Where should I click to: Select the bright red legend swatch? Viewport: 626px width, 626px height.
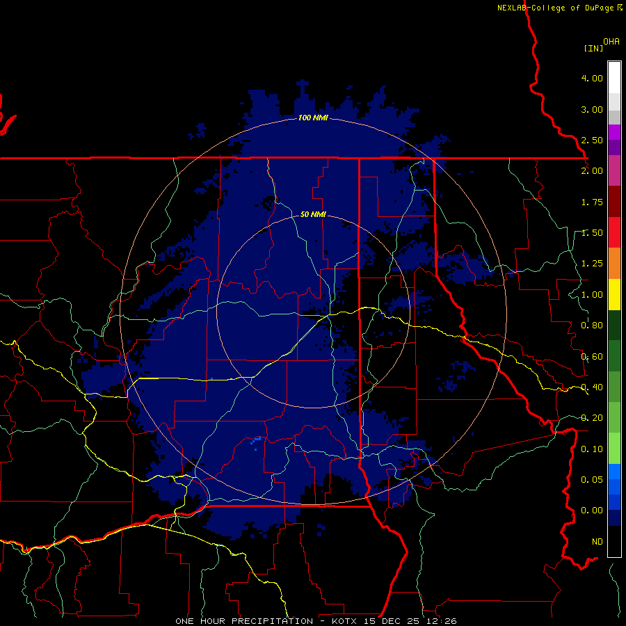(x=614, y=232)
